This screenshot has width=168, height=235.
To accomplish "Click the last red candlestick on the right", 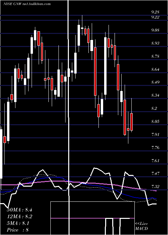I will (x=132, y=122).
